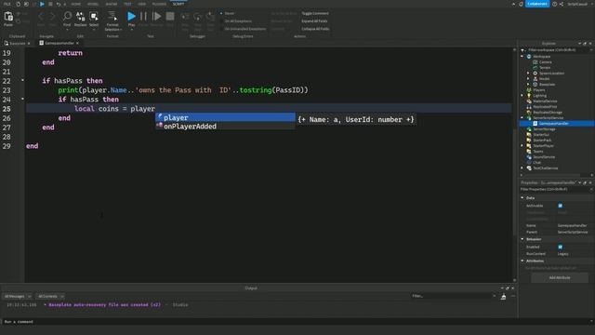Switch to the HOME ribbon tab
Viewport: 595px width, 335px height.
[76, 4]
